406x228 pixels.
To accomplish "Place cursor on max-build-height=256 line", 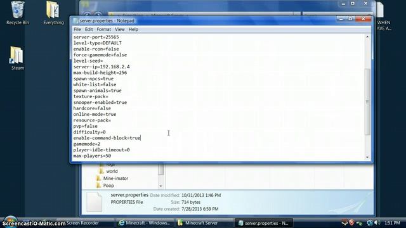I will coord(100,73).
